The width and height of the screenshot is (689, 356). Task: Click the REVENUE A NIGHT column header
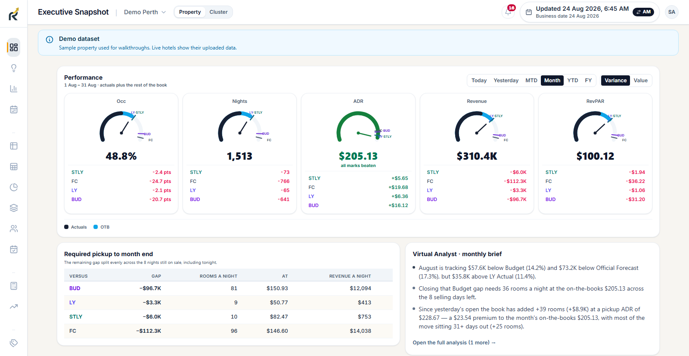[350, 276]
